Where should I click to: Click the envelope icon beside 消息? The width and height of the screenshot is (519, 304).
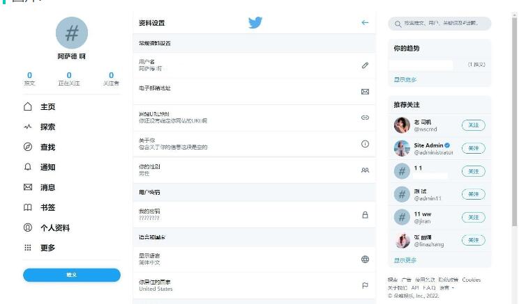tap(28, 187)
